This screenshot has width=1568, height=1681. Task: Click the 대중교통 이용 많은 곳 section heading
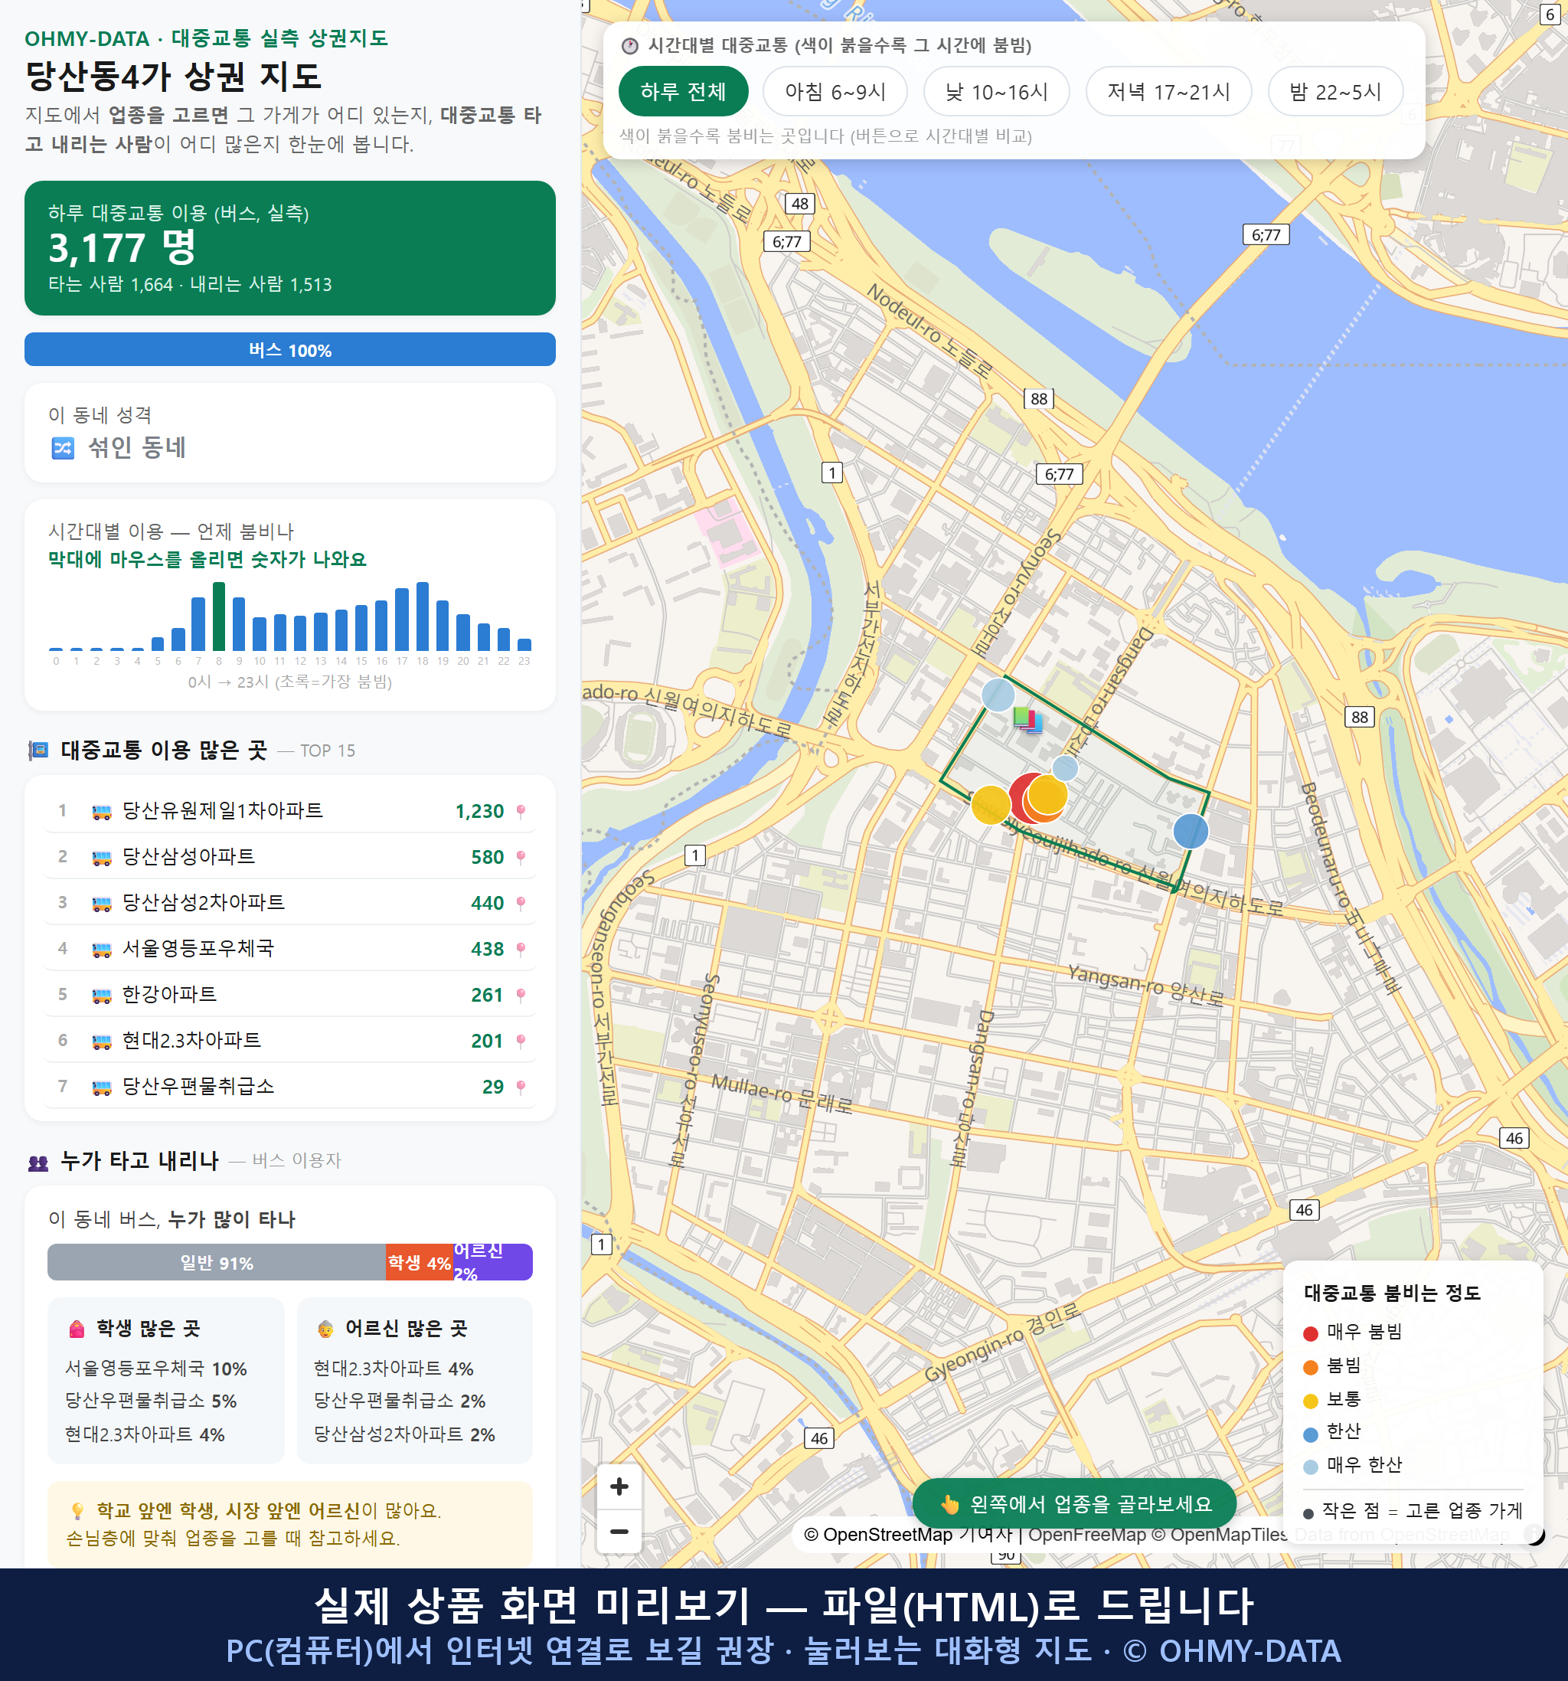164,750
